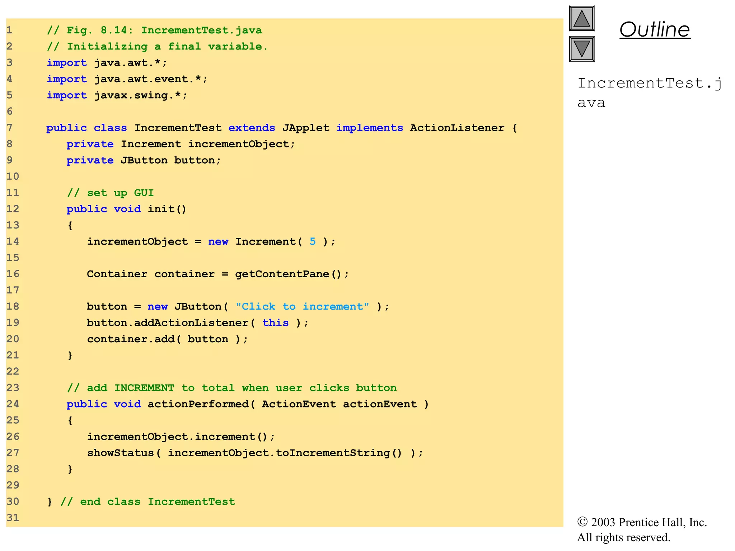Click the 'private Increment incrementObject' line
This screenshot has width=735, height=551.
[x=181, y=144]
